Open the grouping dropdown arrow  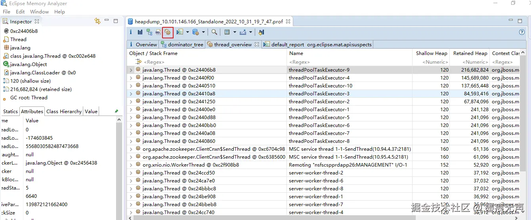(235, 32)
